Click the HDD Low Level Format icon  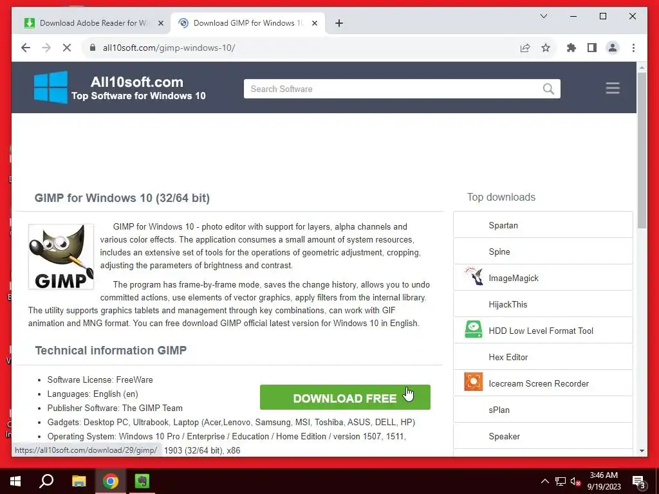coord(474,329)
